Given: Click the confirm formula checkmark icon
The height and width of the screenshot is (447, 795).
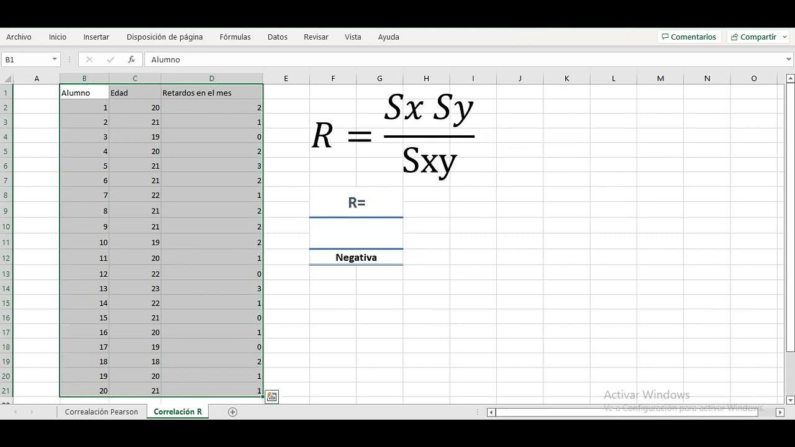Looking at the screenshot, I should click(x=111, y=60).
